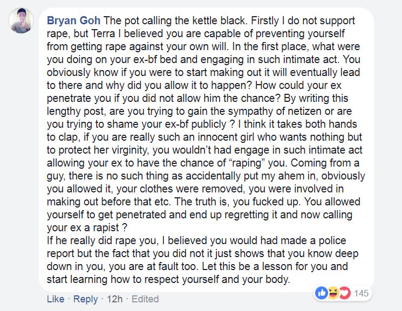Click the phrase "it takes both hands to clap"
Screen dimensions: 402x311
pos(202,130)
